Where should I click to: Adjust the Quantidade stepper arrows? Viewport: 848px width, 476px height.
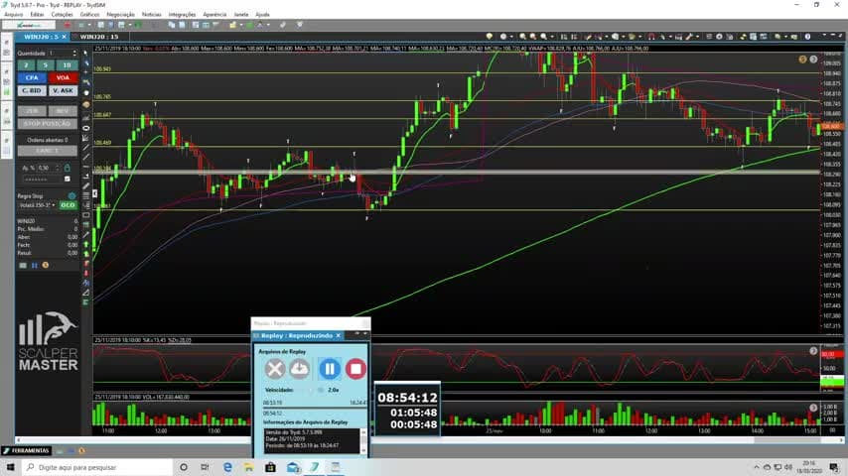(x=74, y=53)
